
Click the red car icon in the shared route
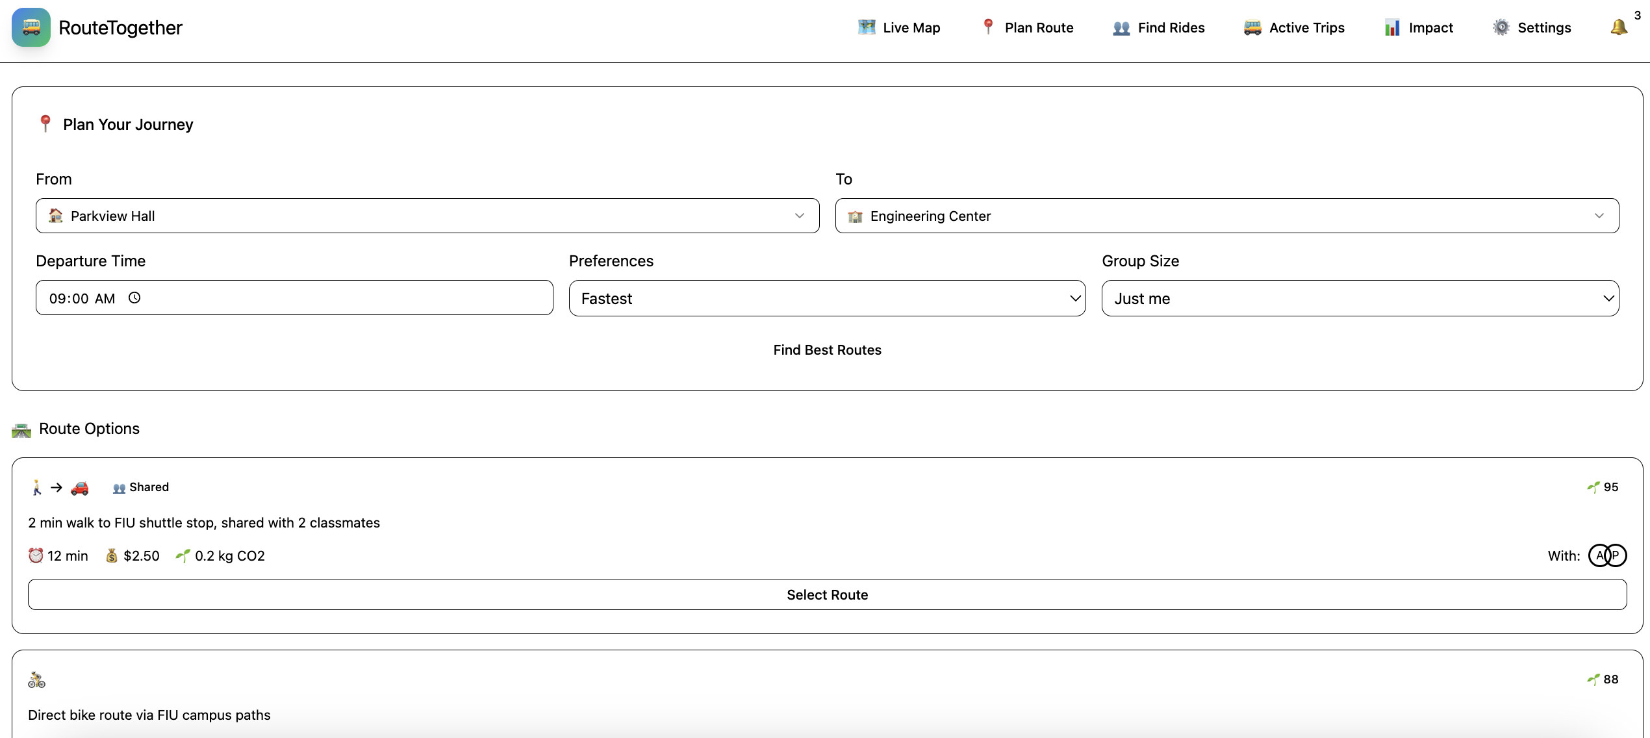coord(79,487)
